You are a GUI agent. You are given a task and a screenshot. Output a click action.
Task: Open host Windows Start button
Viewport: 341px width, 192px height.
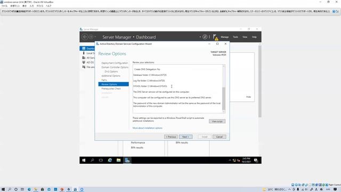(3, 189)
